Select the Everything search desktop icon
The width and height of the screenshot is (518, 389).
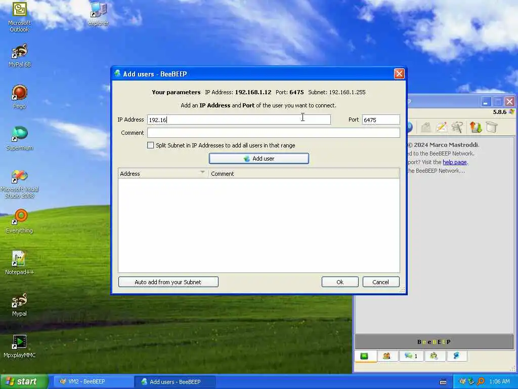click(x=20, y=221)
